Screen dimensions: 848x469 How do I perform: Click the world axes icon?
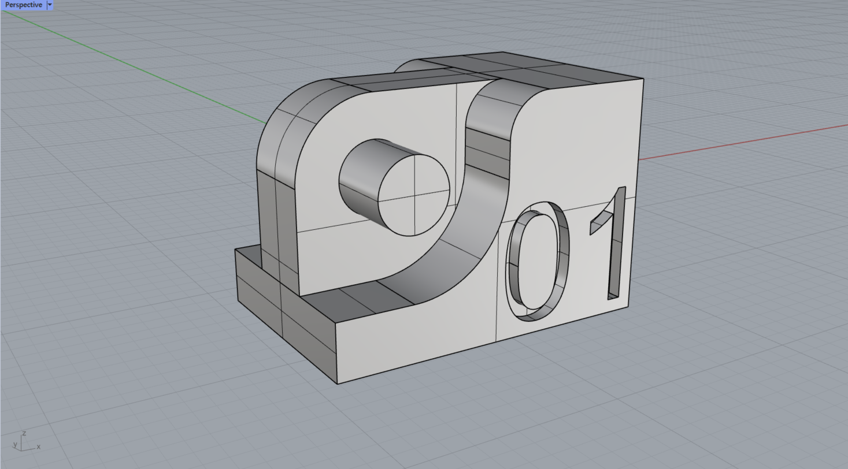coord(27,441)
